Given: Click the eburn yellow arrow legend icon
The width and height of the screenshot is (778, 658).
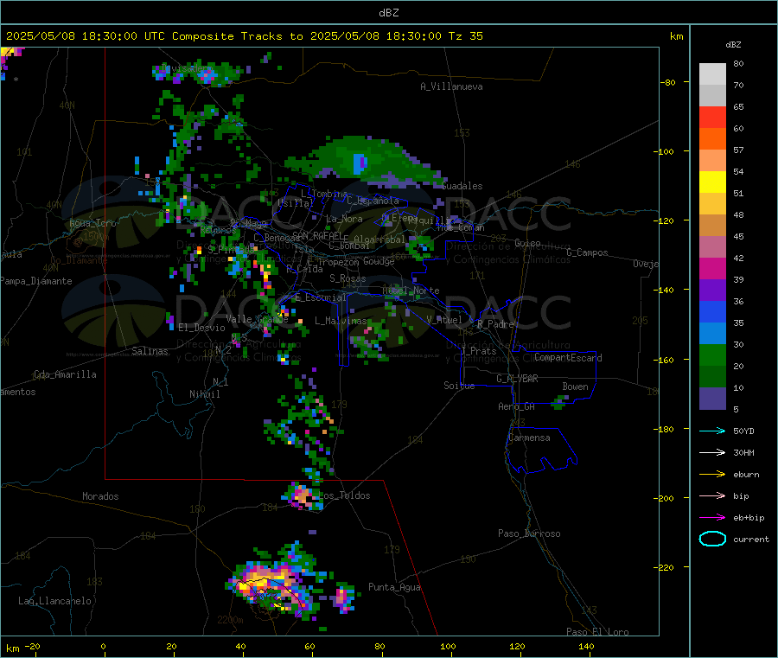Looking at the screenshot, I should [x=712, y=475].
